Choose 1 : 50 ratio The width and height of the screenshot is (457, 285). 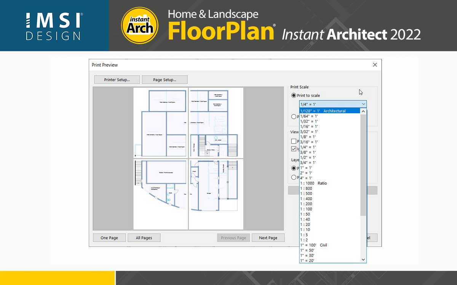click(329, 214)
